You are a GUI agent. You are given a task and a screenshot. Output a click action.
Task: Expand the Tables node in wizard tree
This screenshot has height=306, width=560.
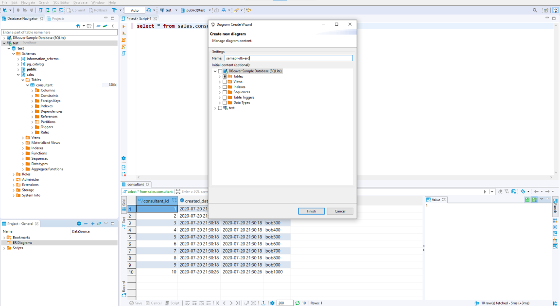click(x=220, y=77)
